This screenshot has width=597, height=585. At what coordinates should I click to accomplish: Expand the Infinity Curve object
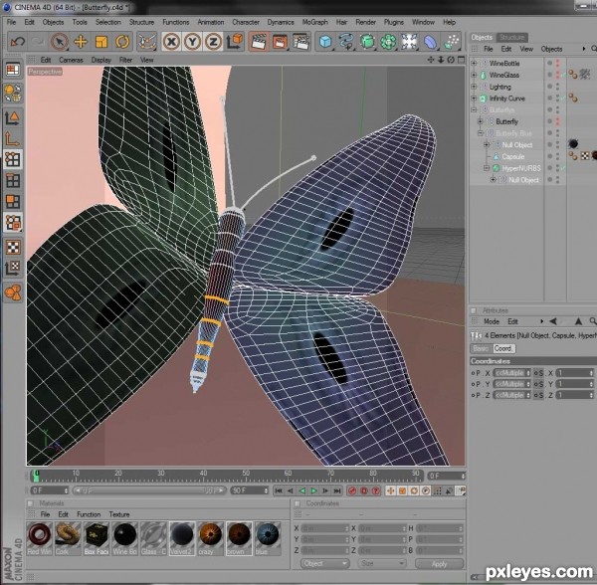tap(474, 98)
